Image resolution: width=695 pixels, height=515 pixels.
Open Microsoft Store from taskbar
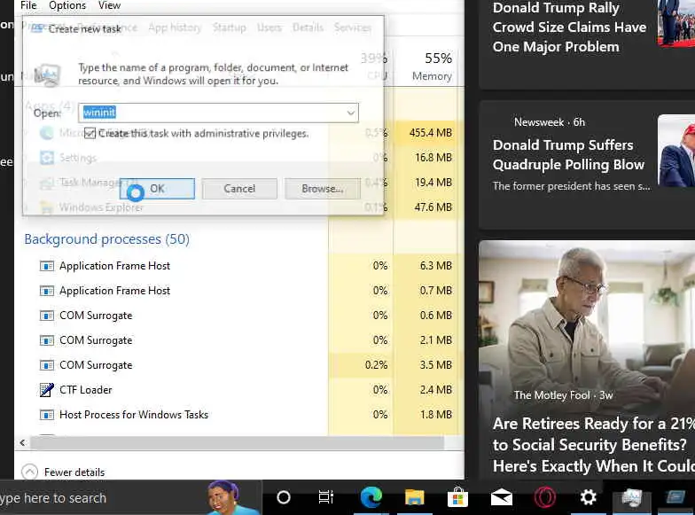click(x=457, y=497)
